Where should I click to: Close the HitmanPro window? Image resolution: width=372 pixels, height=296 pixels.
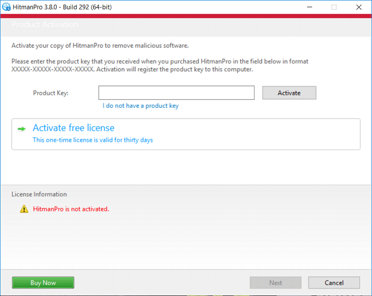tap(359, 7)
